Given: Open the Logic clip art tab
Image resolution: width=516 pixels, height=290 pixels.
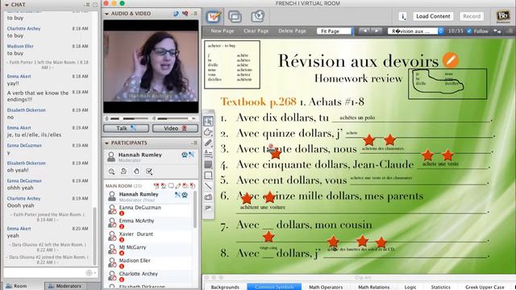Looking at the screenshot, I should pos(410,287).
